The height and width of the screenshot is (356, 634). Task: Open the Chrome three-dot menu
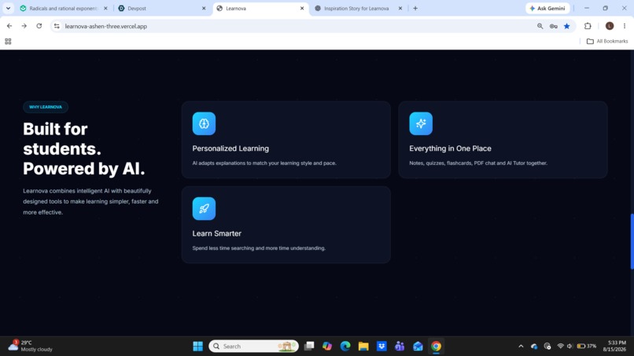(x=625, y=26)
